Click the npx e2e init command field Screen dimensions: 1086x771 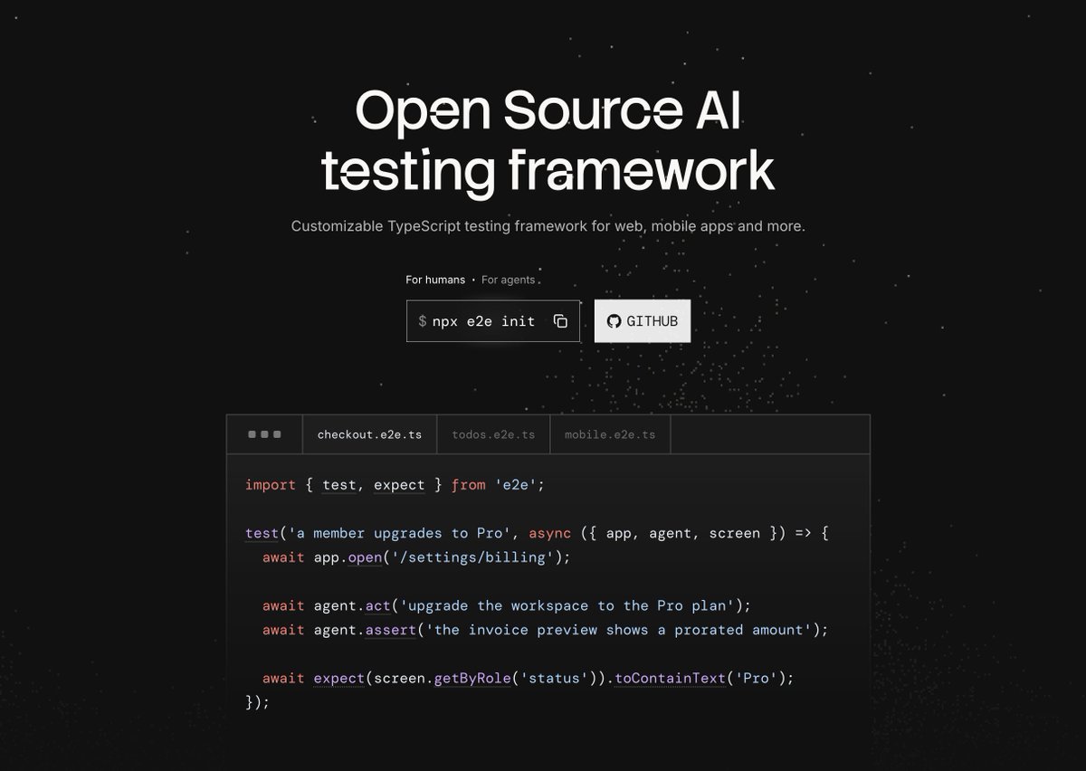[493, 321]
